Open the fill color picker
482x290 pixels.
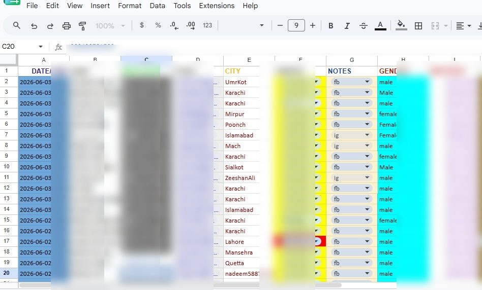(x=401, y=25)
